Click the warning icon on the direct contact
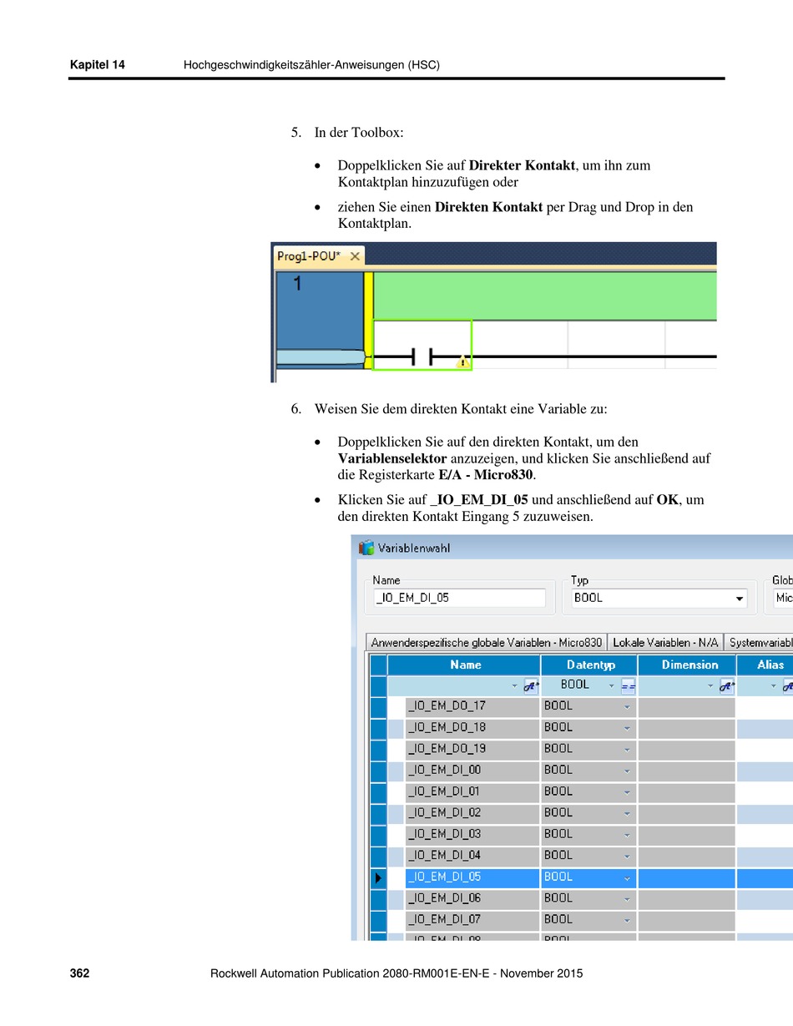The height and width of the screenshot is (1026, 793). [462, 361]
